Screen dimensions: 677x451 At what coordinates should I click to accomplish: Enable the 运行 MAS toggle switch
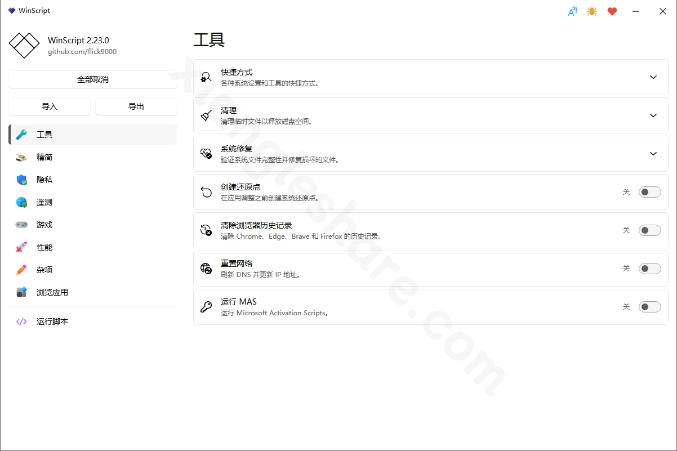click(649, 307)
